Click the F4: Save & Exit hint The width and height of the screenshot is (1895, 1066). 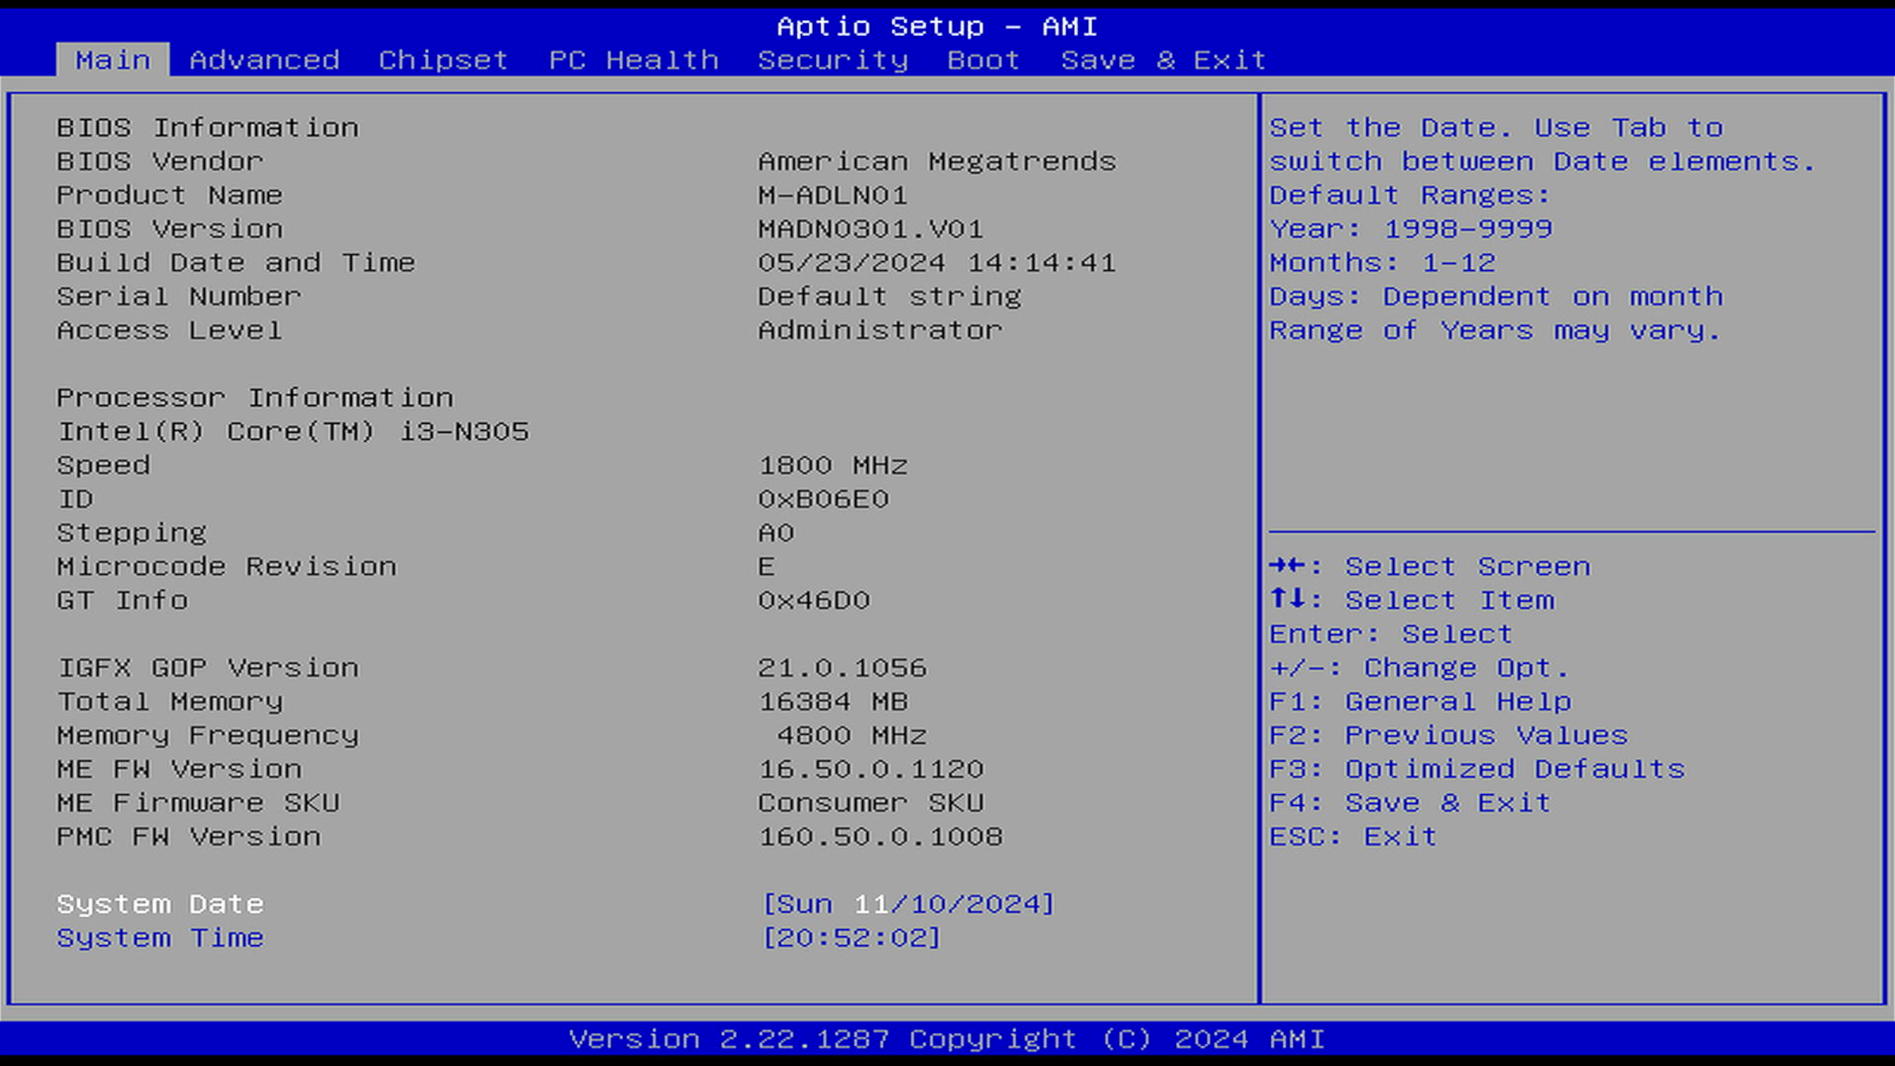1409,802
